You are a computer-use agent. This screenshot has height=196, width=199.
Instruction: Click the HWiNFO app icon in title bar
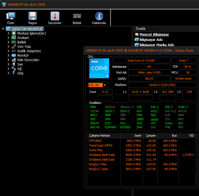(x=4, y=4)
